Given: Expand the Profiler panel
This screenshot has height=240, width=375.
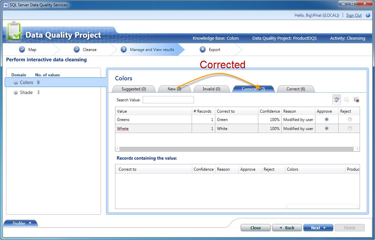Looking at the screenshot, I should point(20,223).
